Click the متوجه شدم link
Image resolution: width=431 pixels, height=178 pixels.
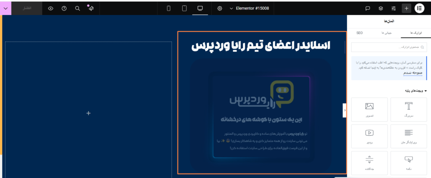click(x=412, y=73)
